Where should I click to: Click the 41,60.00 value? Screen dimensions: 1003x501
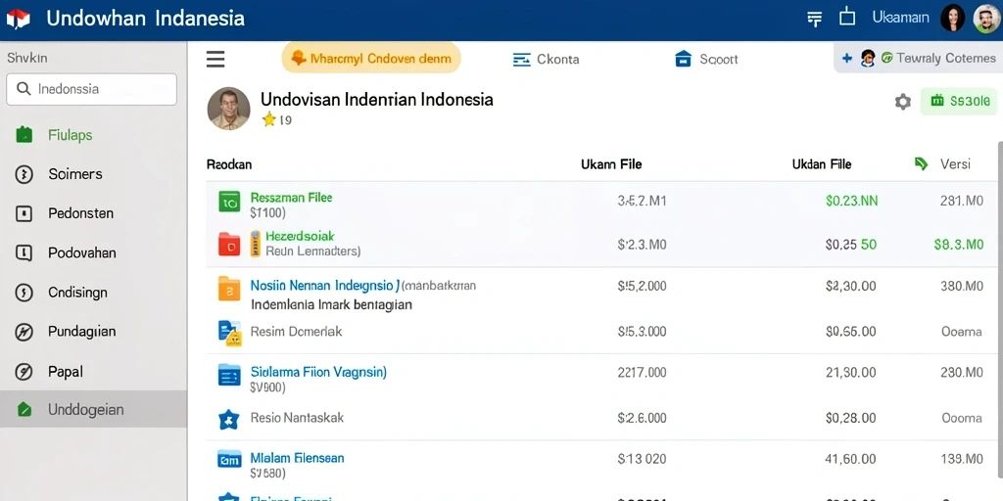(x=851, y=459)
